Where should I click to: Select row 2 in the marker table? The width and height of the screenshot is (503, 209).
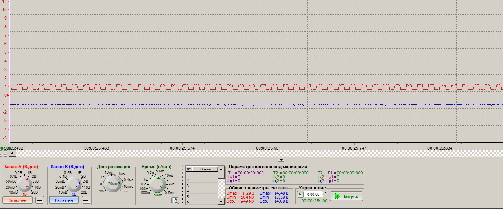pyautogui.click(x=202, y=180)
